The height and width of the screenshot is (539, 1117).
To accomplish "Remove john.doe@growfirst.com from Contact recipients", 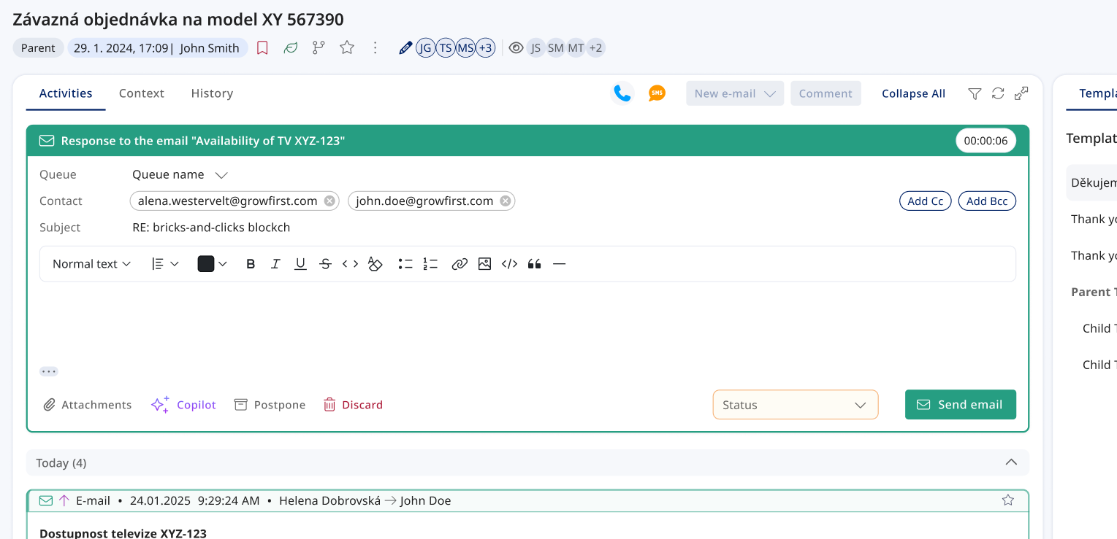I will point(504,200).
